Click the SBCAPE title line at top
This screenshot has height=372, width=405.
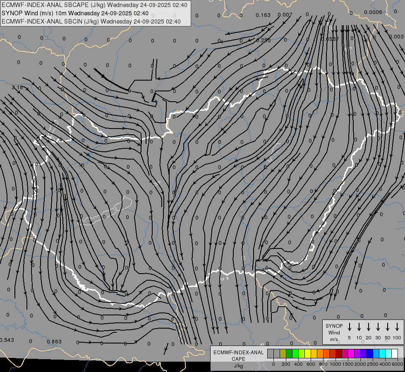94,5
